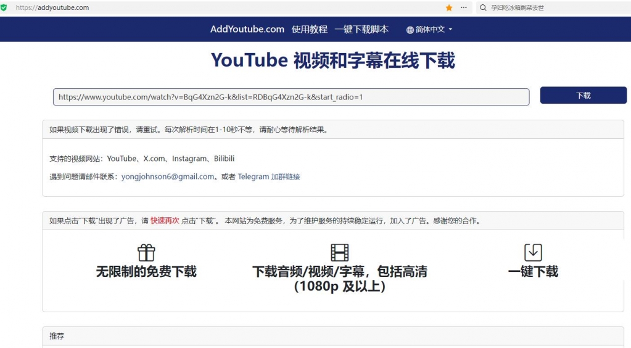Viewport: 631px width, 348px height.
Task: Click the green shield security icon
Action: click(x=4, y=7)
